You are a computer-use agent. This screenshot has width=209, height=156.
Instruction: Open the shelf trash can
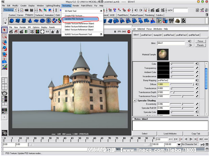click(207, 15)
